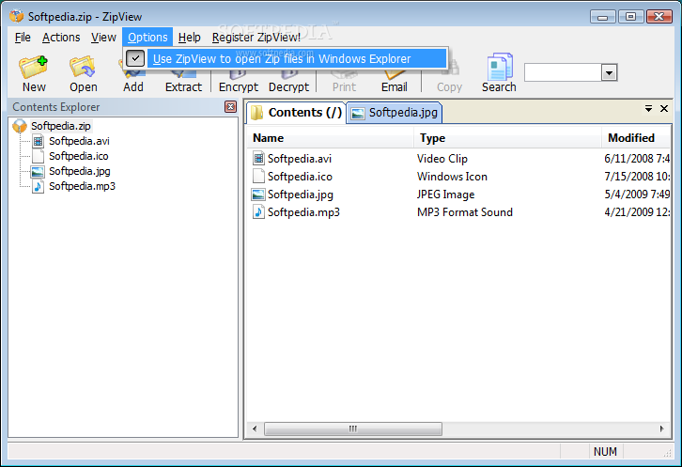Image resolution: width=682 pixels, height=467 pixels.
Task: Open the search combo box dropdown arrow
Action: click(609, 72)
